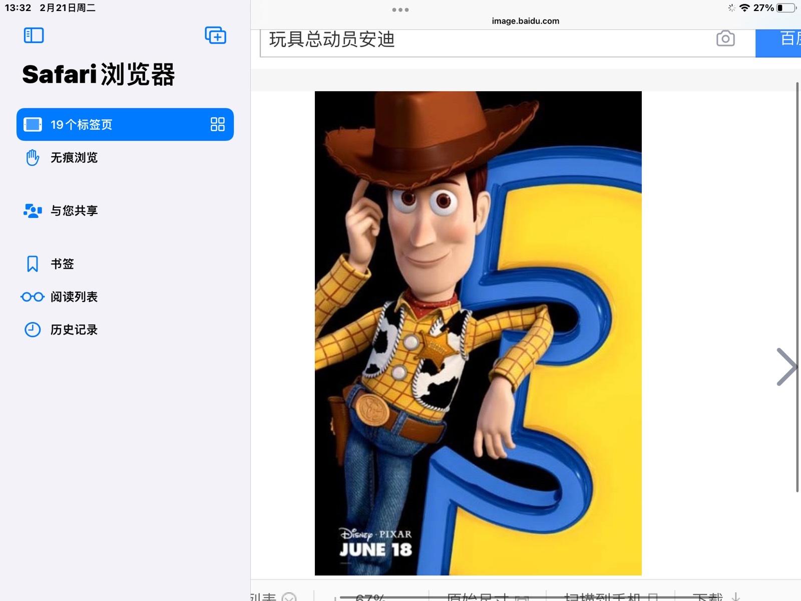Tap the date 2月21日周二
Image resolution: width=801 pixels, height=601 pixels.
tap(68, 8)
